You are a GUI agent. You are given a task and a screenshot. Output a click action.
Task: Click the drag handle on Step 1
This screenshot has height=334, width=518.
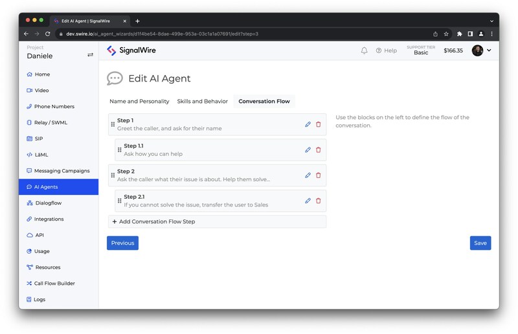(113, 124)
